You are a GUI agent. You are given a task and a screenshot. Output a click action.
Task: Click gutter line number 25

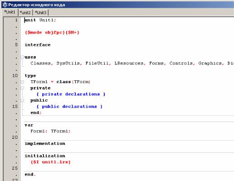click(15, 168)
